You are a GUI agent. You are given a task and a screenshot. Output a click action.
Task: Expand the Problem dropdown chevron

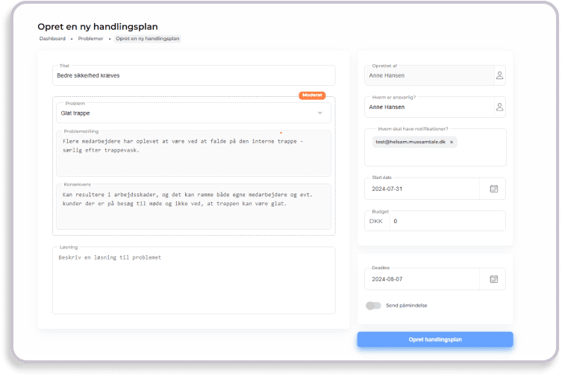pos(320,113)
